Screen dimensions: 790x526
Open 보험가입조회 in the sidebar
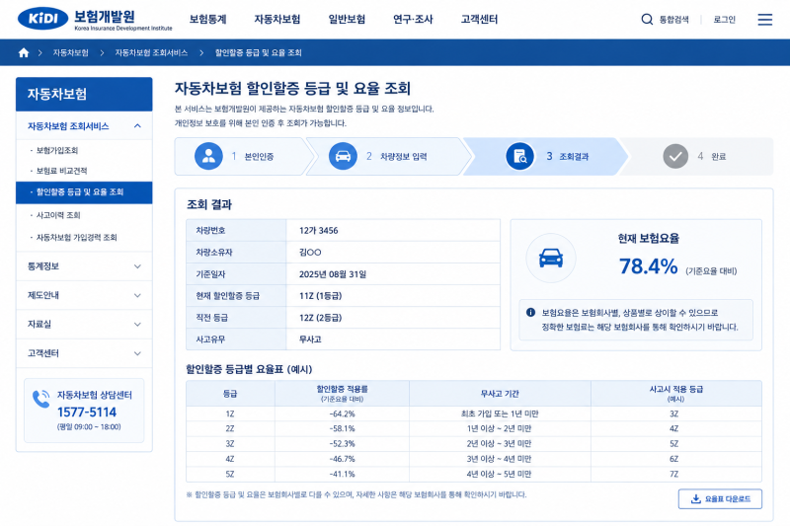(57, 151)
